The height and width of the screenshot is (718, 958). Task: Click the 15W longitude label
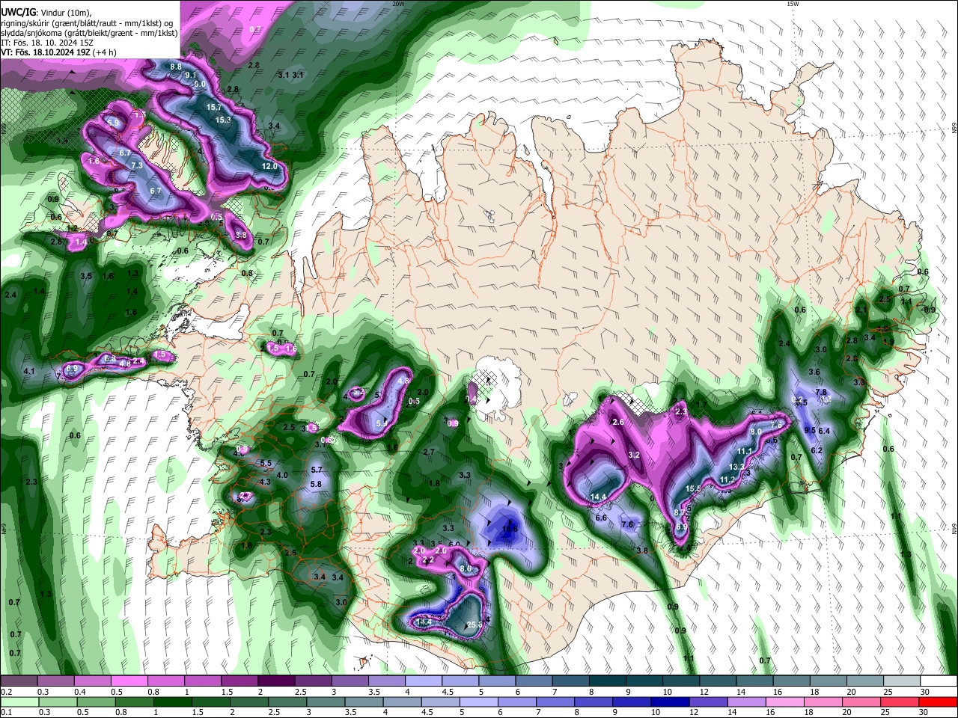[793, 4]
